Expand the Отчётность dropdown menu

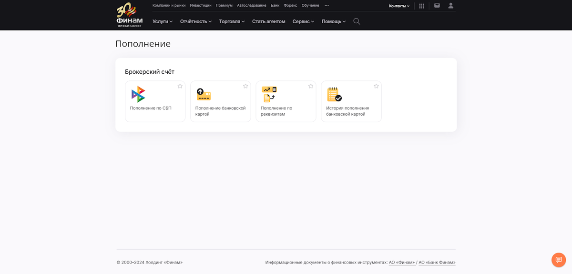tap(195, 21)
